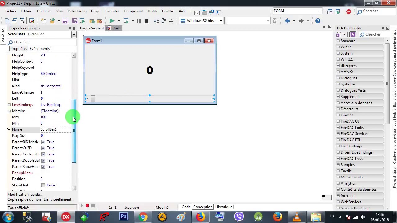Click the blue Help question mark icon
The image size is (397, 223).
pyautogui.click(x=318, y=21)
